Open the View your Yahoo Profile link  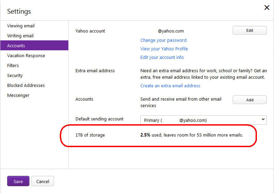[164, 49]
